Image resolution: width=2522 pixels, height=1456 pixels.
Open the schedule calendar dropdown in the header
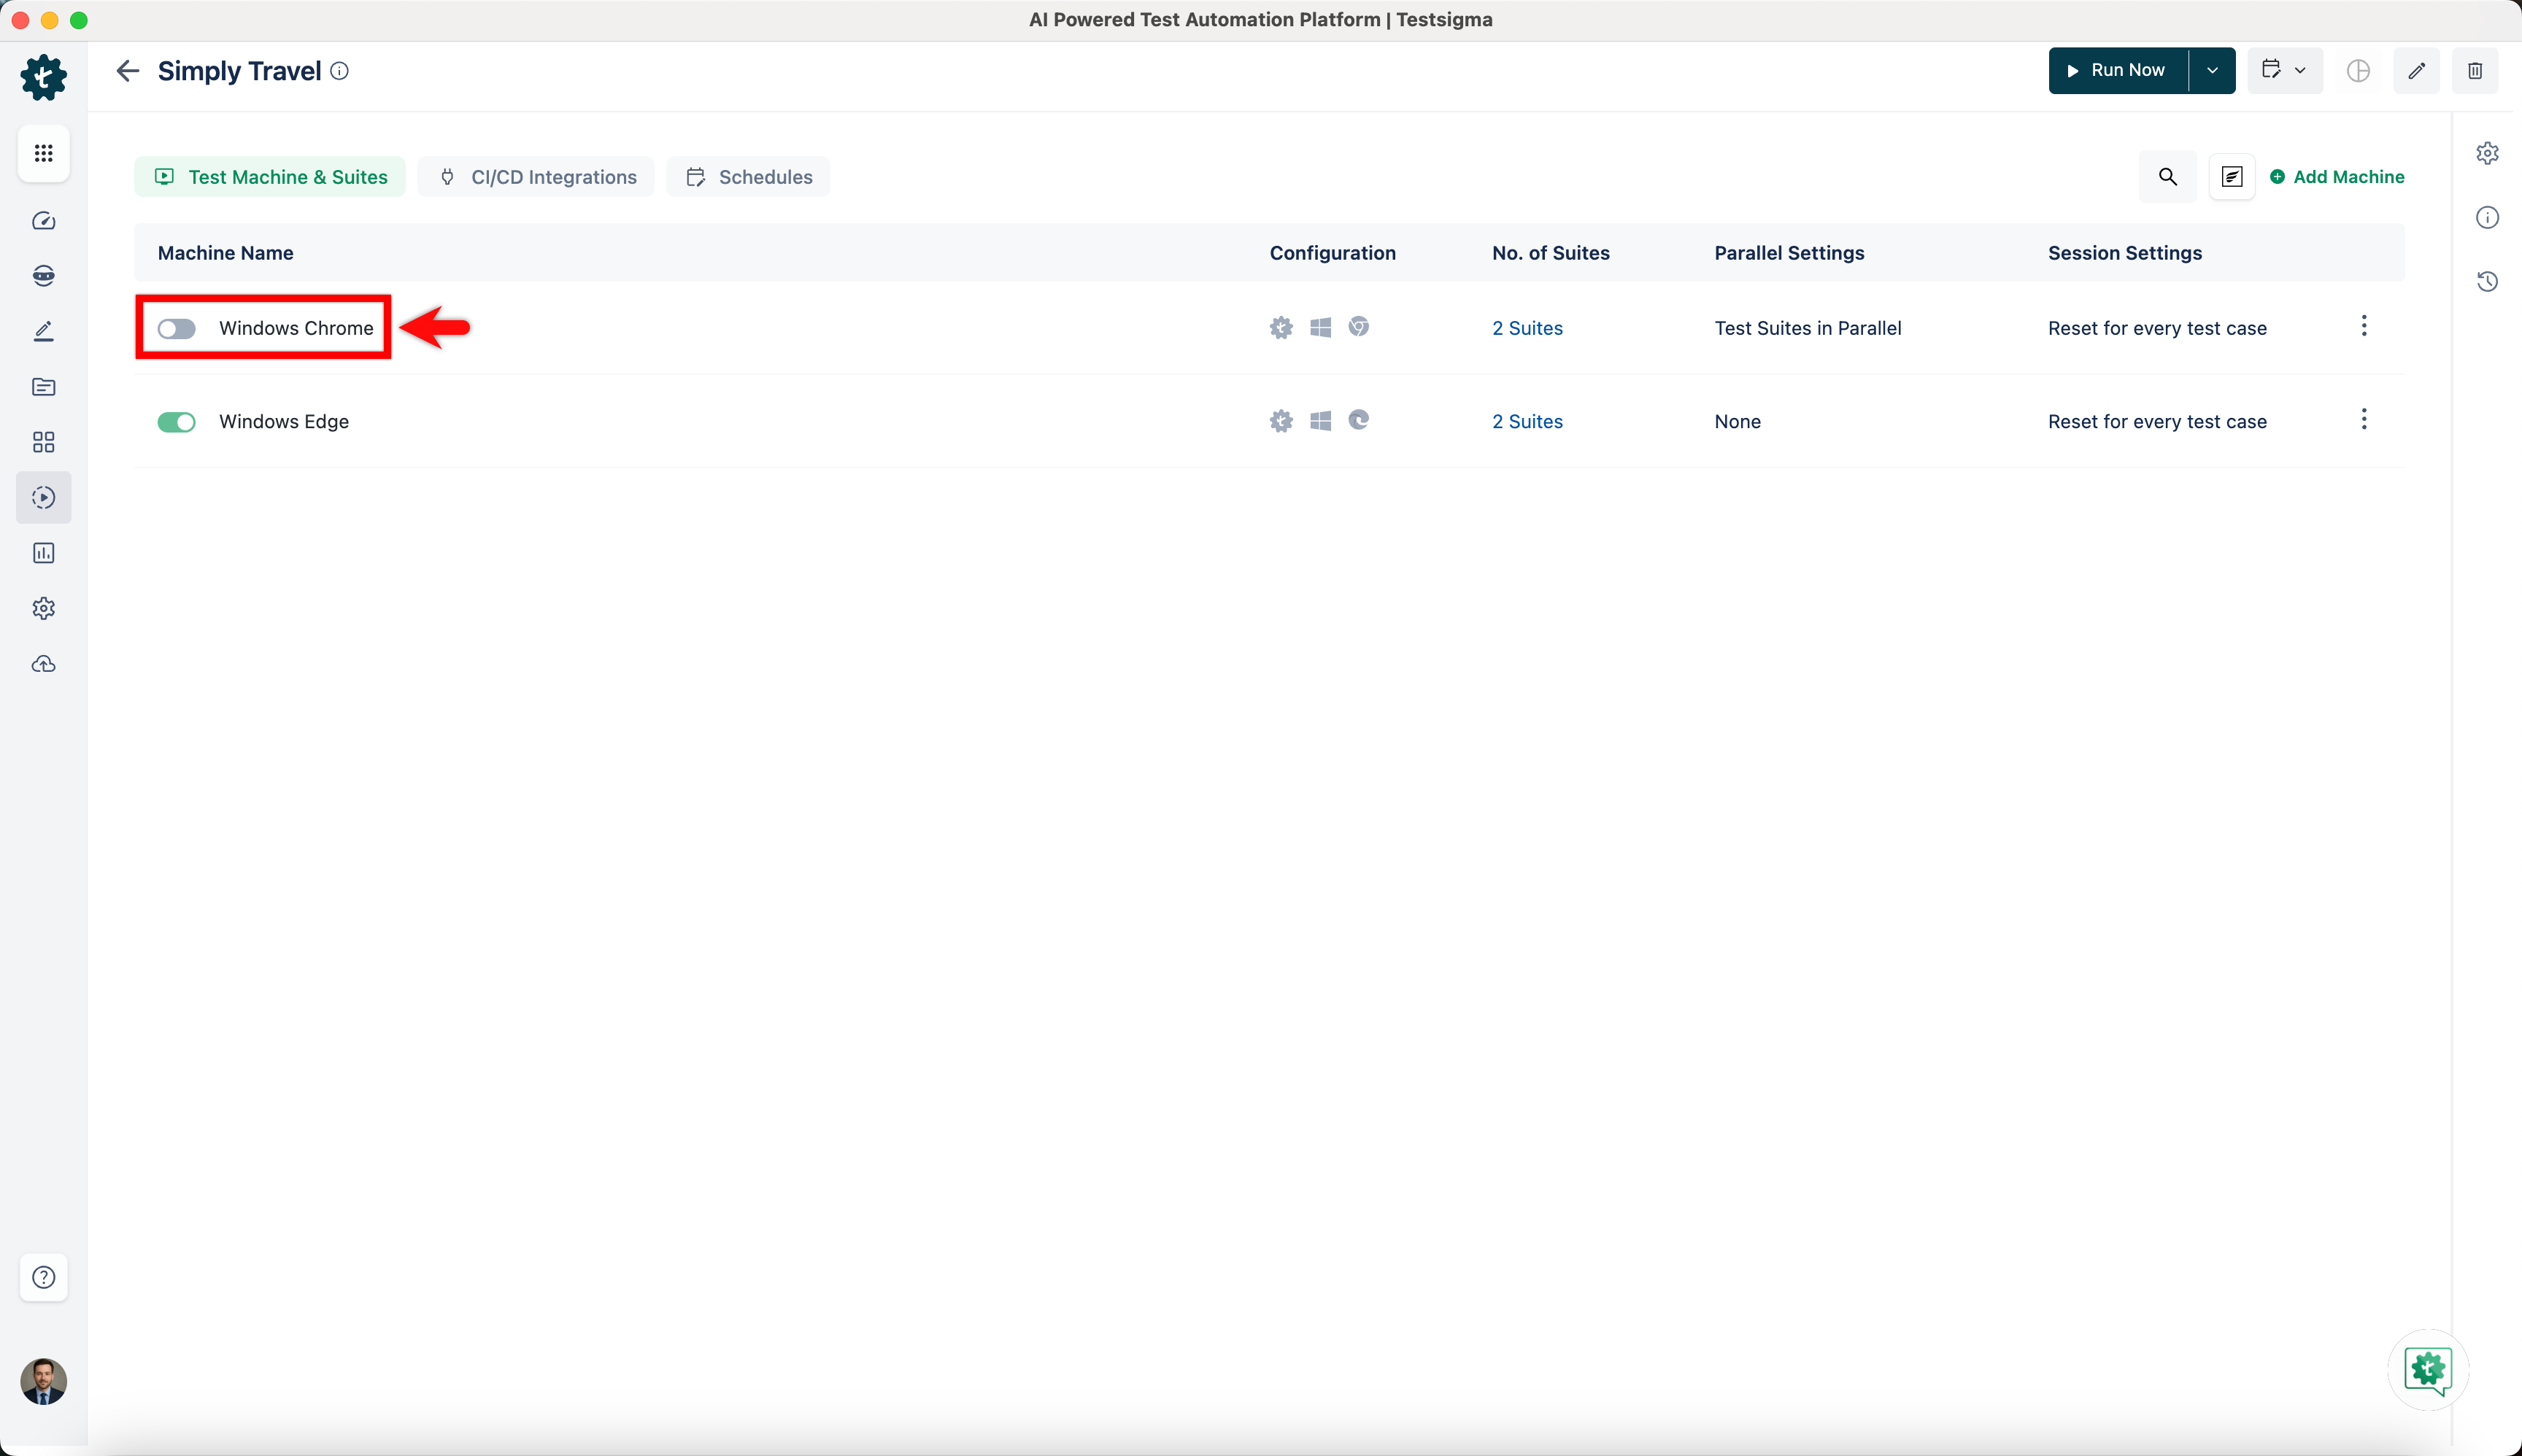pyautogui.click(x=2284, y=71)
